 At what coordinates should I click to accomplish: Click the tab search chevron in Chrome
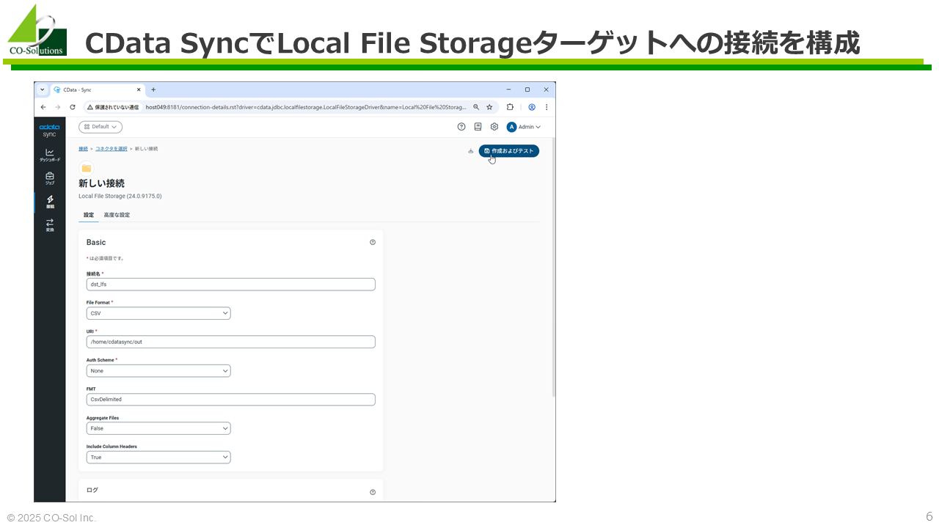point(43,89)
